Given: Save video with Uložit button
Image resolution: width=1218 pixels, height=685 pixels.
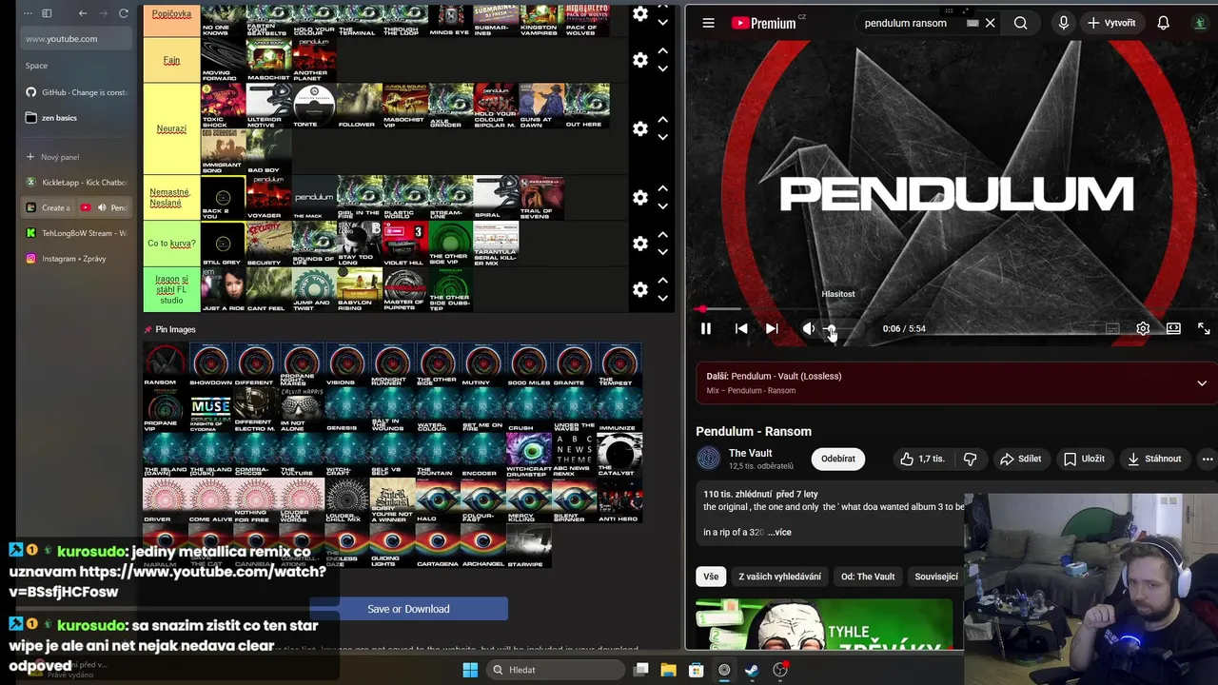Looking at the screenshot, I should point(1084,459).
